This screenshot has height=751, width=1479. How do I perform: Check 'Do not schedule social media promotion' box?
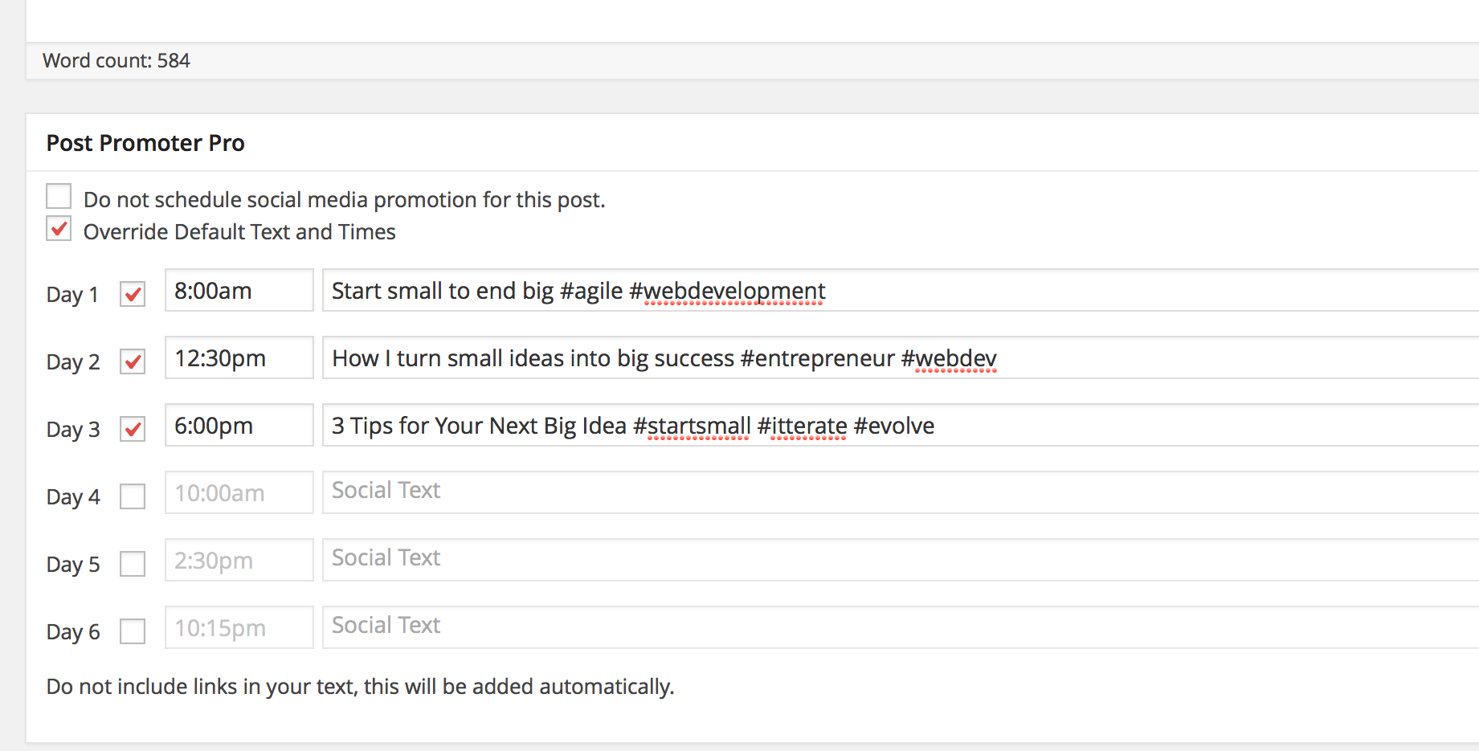59,197
